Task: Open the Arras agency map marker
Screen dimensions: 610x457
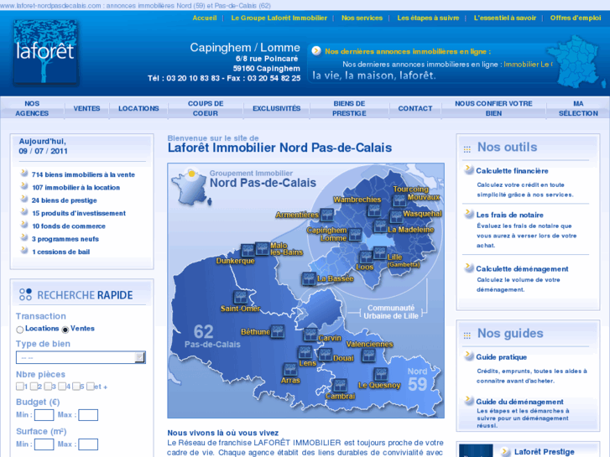Action: [289, 370]
